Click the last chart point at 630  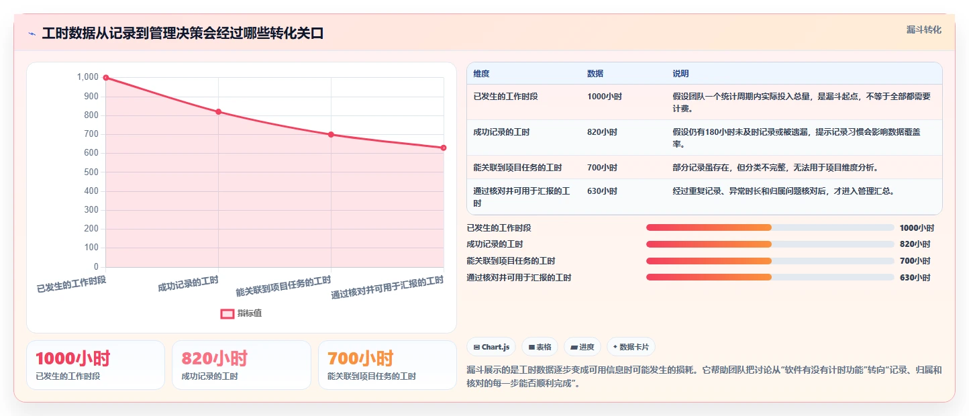(444, 148)
